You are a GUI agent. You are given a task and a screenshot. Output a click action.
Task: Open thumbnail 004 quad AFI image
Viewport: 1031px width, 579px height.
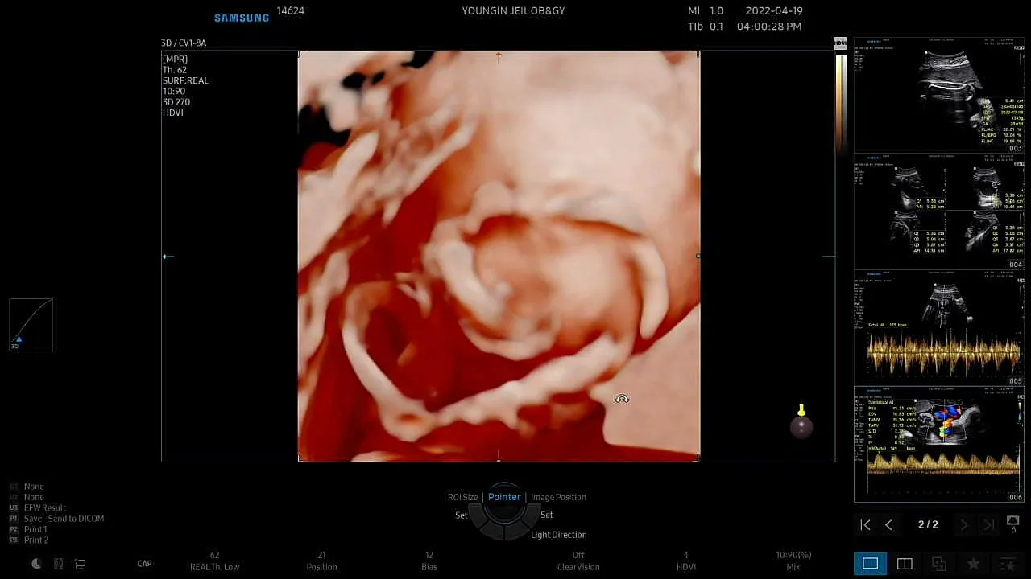[939, 211]
